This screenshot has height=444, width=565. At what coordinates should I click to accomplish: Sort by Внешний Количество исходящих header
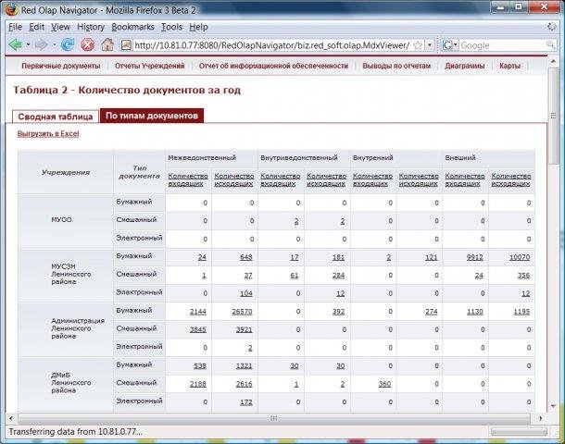[x=511, y=179]
